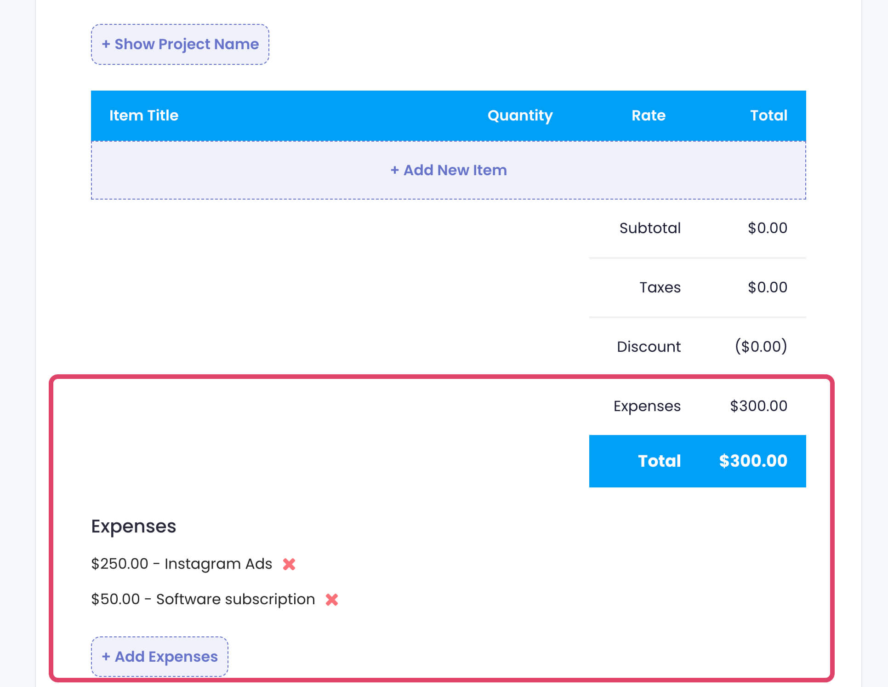
Task: Add a new invoice item
Action: coord(449,170)
